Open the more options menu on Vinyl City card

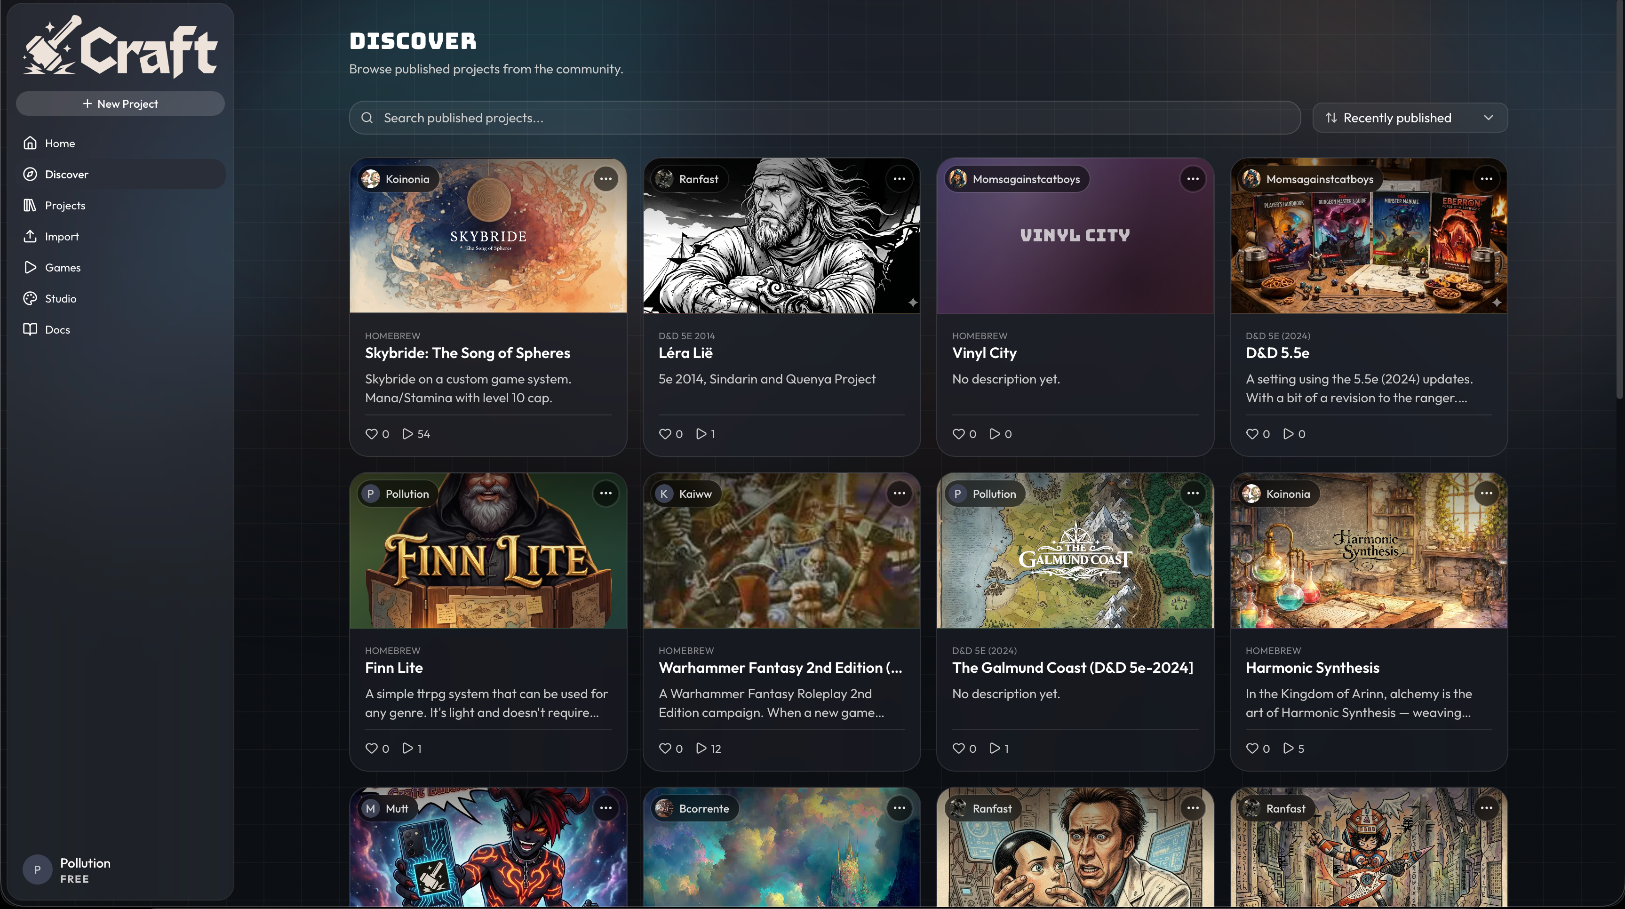click(1192, 178)
